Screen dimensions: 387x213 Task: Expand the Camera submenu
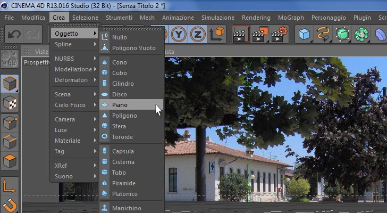pyautogui.click(x=75, y=119)
